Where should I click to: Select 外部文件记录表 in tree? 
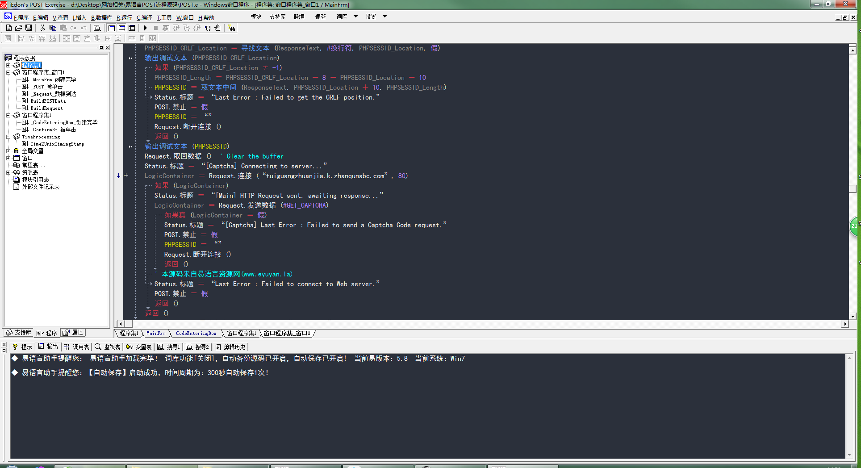(x=41, y=187)
